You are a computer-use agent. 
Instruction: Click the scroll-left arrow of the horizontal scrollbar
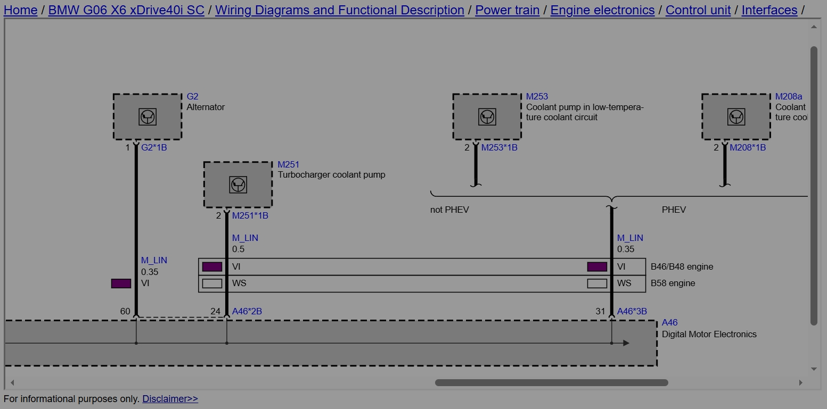[x=12, y=382]
